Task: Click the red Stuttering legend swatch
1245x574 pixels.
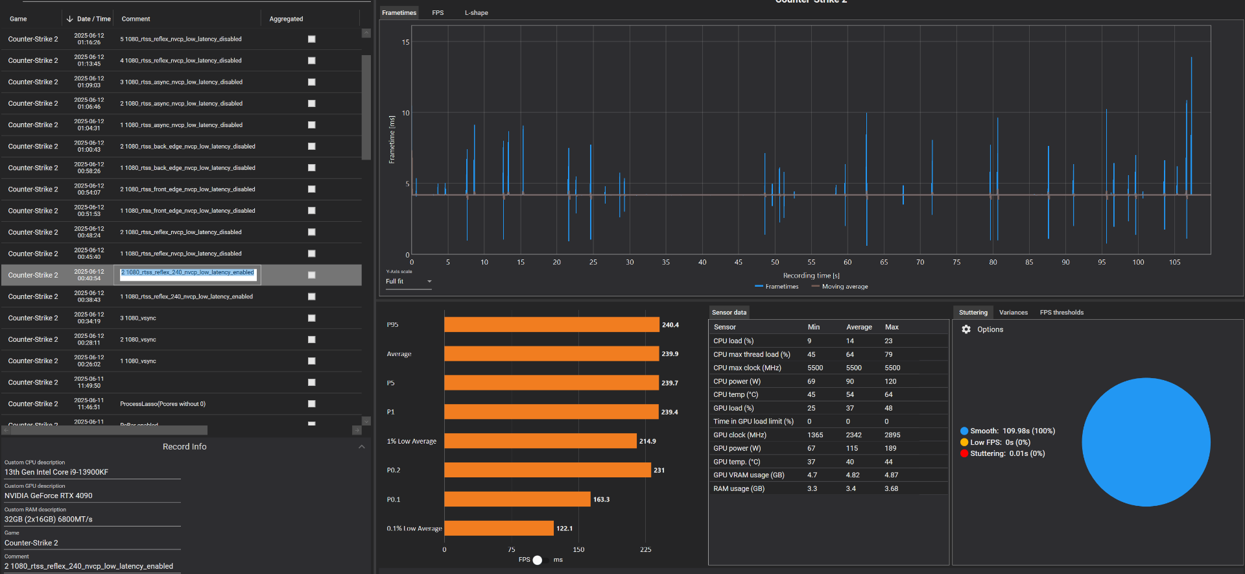Action: click(964, 453)
